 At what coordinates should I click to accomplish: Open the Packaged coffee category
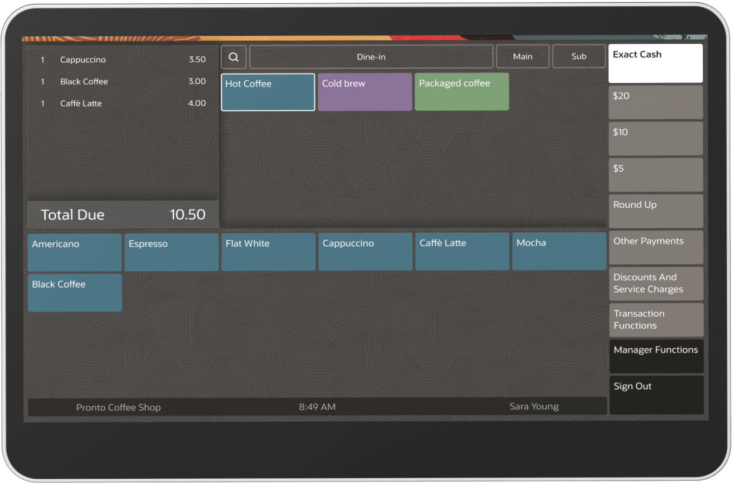(x=461, y=91)
